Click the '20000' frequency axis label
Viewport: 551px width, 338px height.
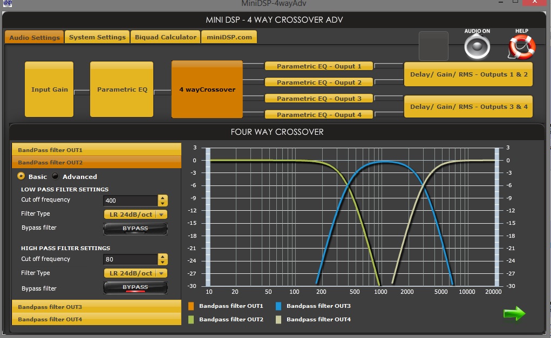pyautogui.click(x=493, y=292)
